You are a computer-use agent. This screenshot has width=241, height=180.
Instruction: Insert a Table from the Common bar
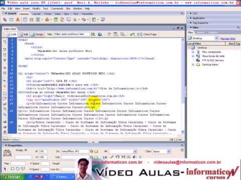pyautogui.click(x=25, y=19)
